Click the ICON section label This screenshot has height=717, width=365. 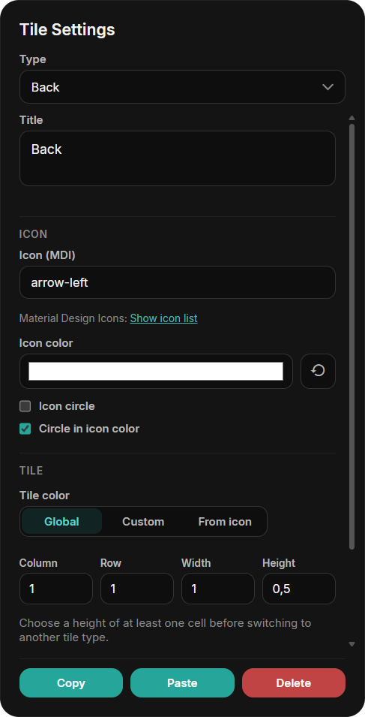coord(33,234)
